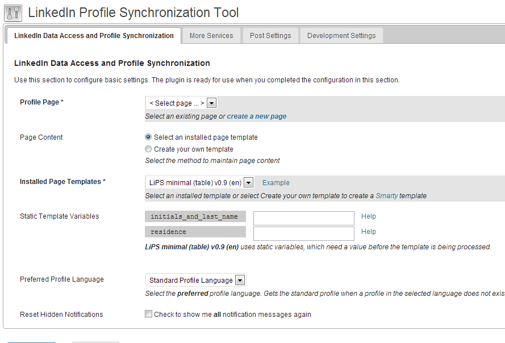Choose 'Select an installed page template' radio option
The height and width of the screenshot is (343, 505).
coord(148,137)
